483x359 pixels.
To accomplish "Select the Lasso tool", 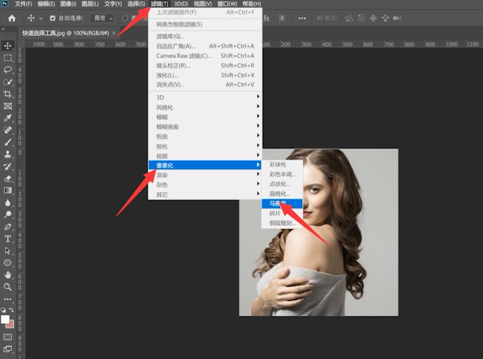I will point(8,70).
